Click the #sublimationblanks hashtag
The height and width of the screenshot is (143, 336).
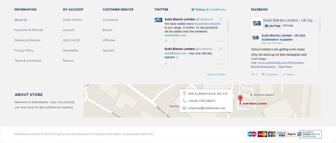click(207, 24)
